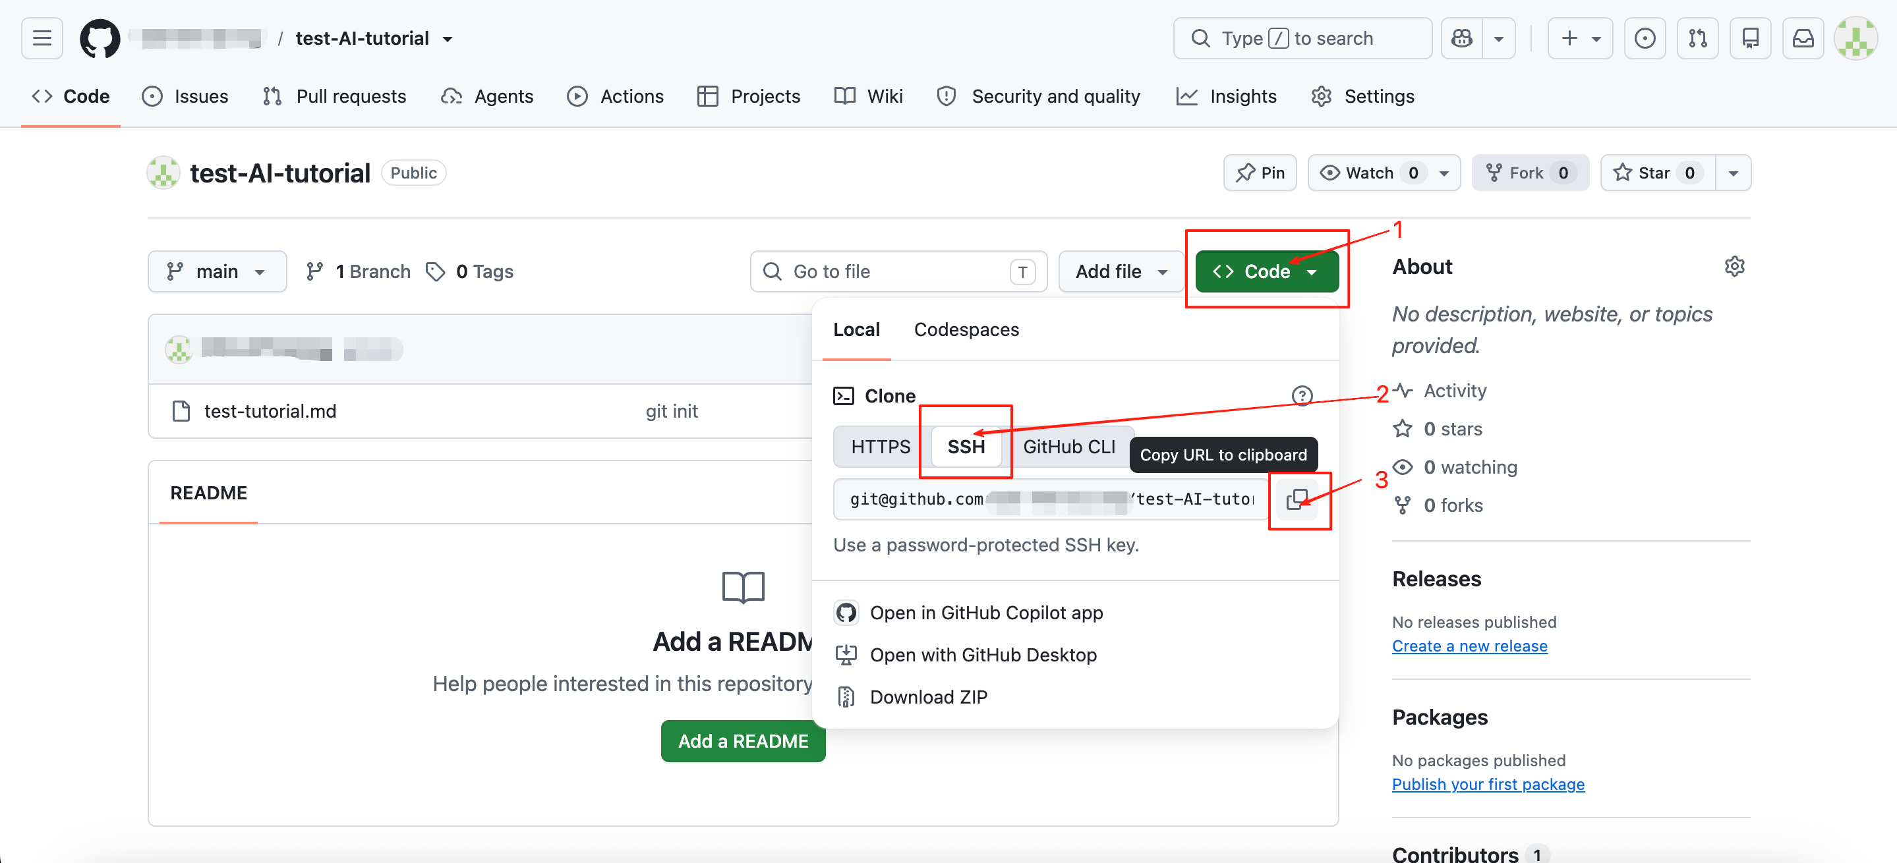
Task: Open the Wiki tab
Action: [x=868, y=96]
